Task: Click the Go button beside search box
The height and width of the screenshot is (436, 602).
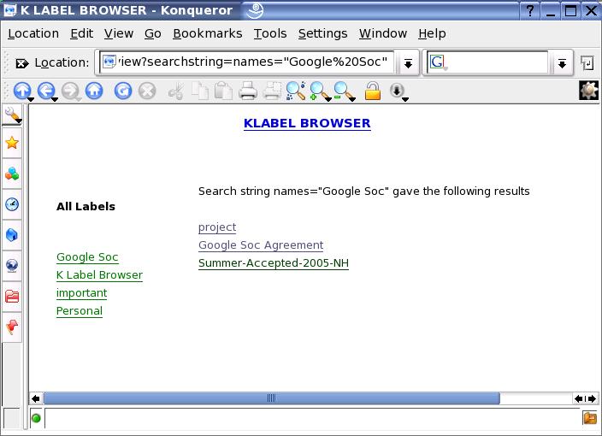Action: point(587,63)
